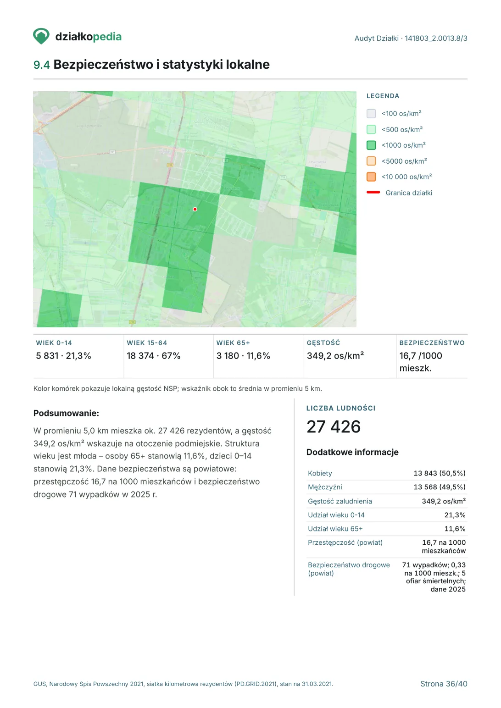501x708 pixels.
Task: Click the 'Udział wieku 65+' row label
Action: pos(335,529)
